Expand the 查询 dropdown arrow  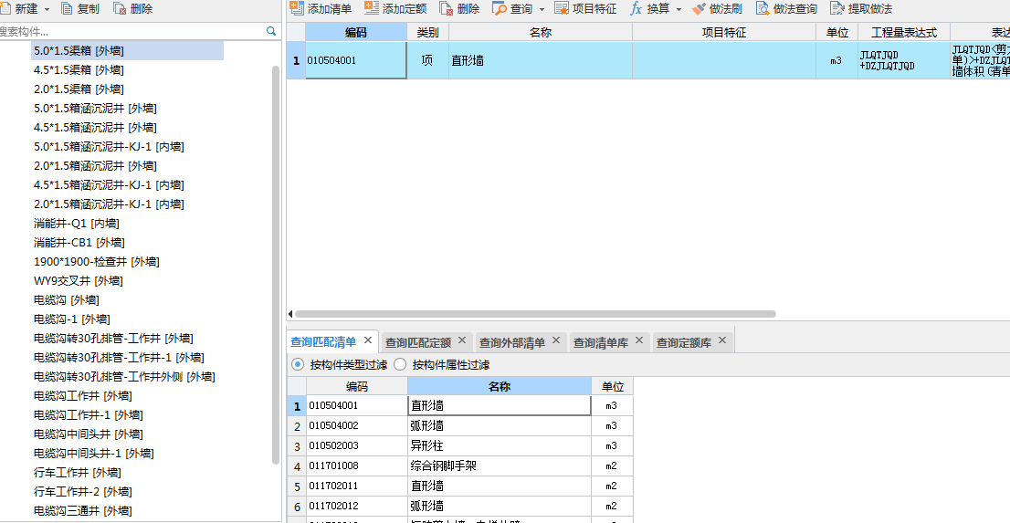(541, 10)
